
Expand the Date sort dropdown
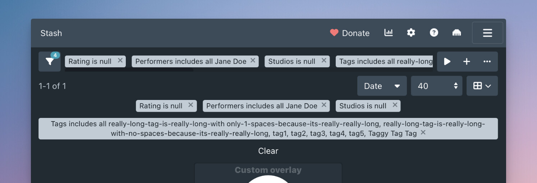coord(382,86)
